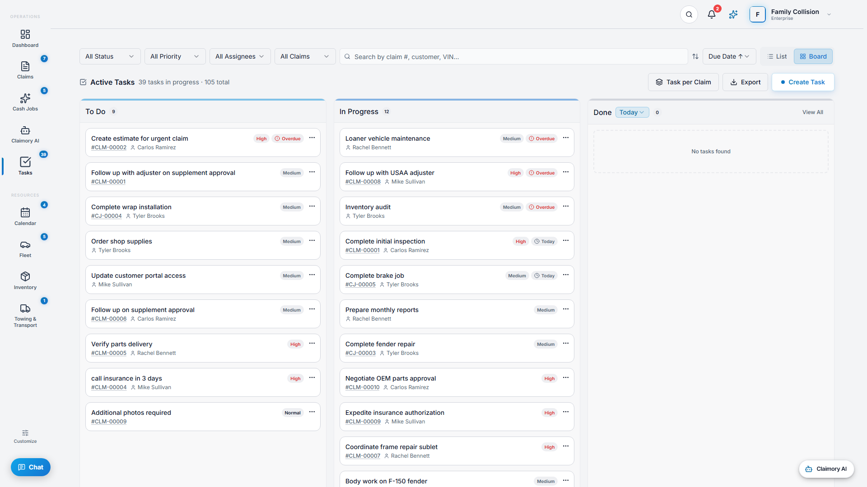
Task: Click the AI sparkle icon in header
Action: pos(733,14)
